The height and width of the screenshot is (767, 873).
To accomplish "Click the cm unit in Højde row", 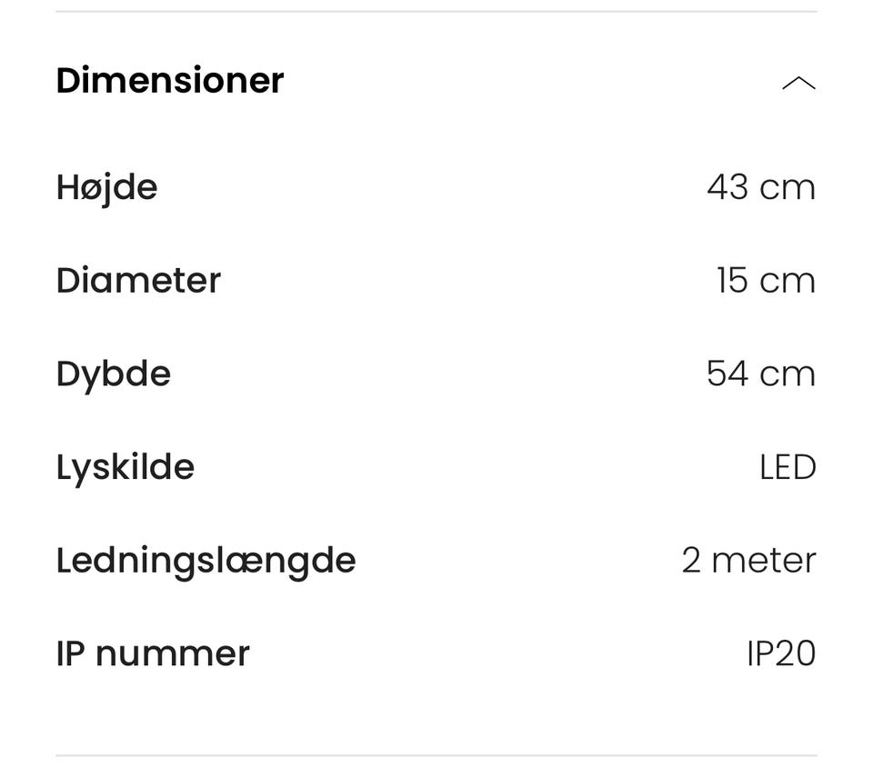I will (788, 187).
